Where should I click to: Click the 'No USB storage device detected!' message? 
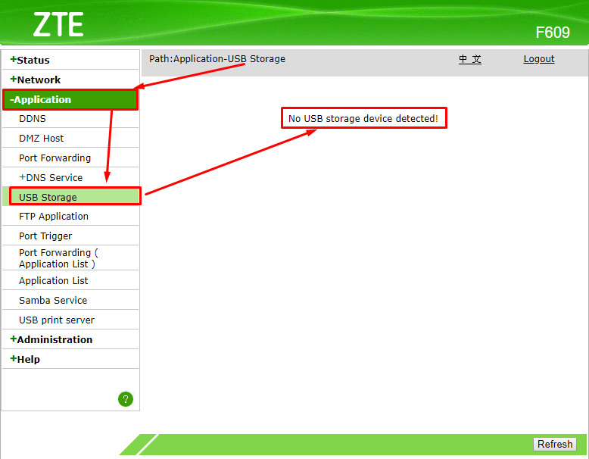click(x=363, y=118)
